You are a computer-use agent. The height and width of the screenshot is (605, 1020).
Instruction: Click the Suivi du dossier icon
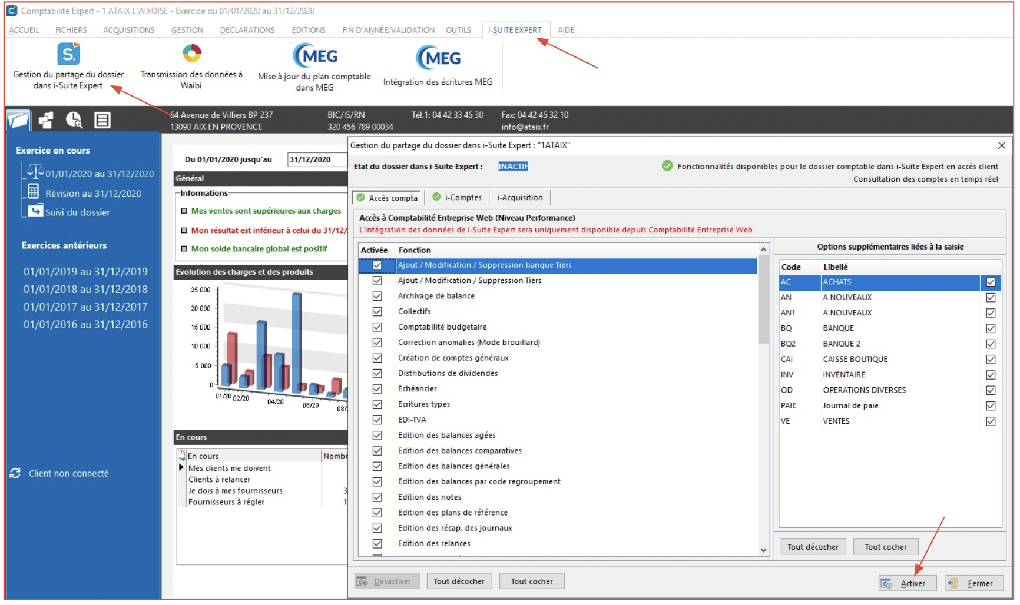36,211
